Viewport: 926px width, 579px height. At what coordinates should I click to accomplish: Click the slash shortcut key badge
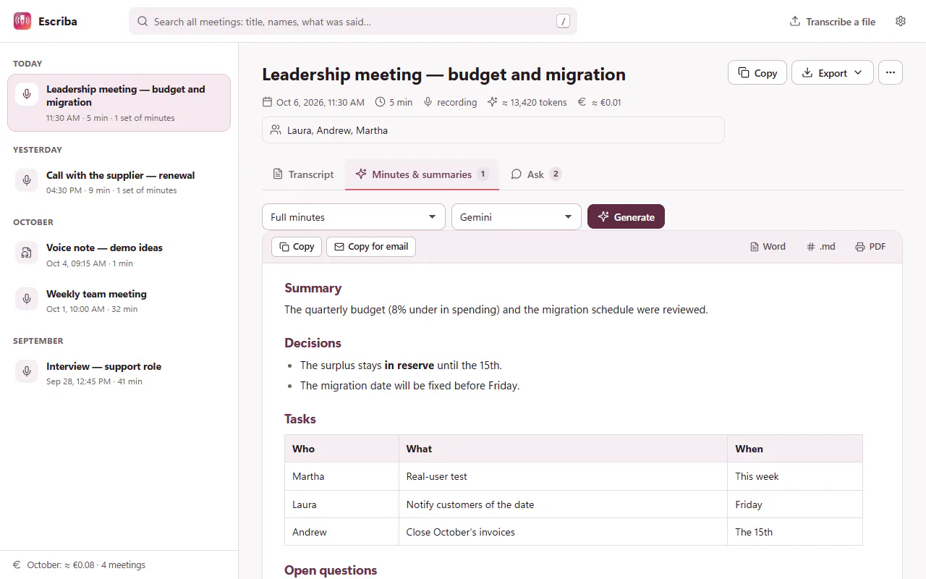click(x=563, y=21)
